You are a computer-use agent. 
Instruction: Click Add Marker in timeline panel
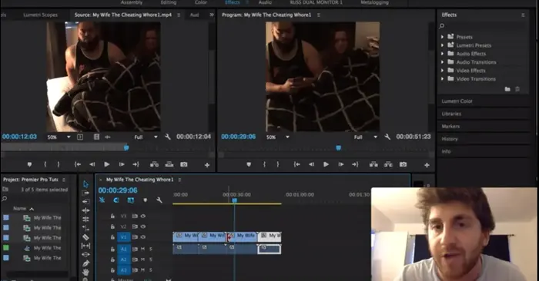pos(145,200)
